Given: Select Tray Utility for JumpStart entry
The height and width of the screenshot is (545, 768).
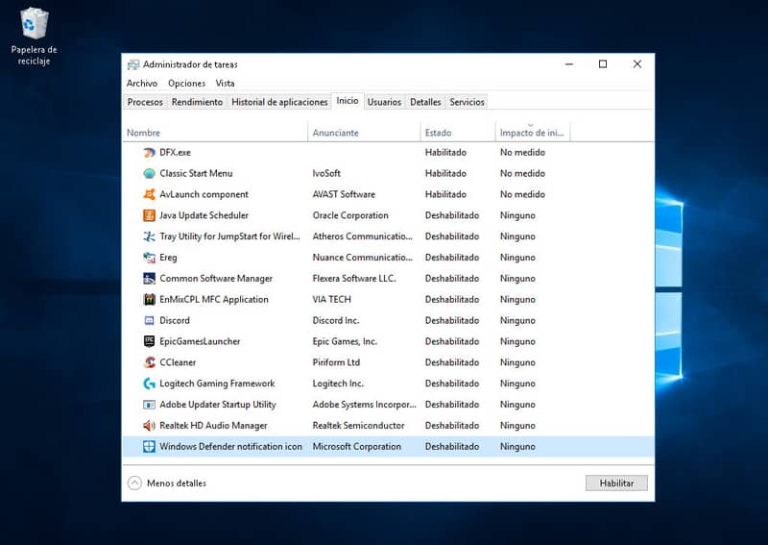Looking at the screenshot, I should [229, 236].
